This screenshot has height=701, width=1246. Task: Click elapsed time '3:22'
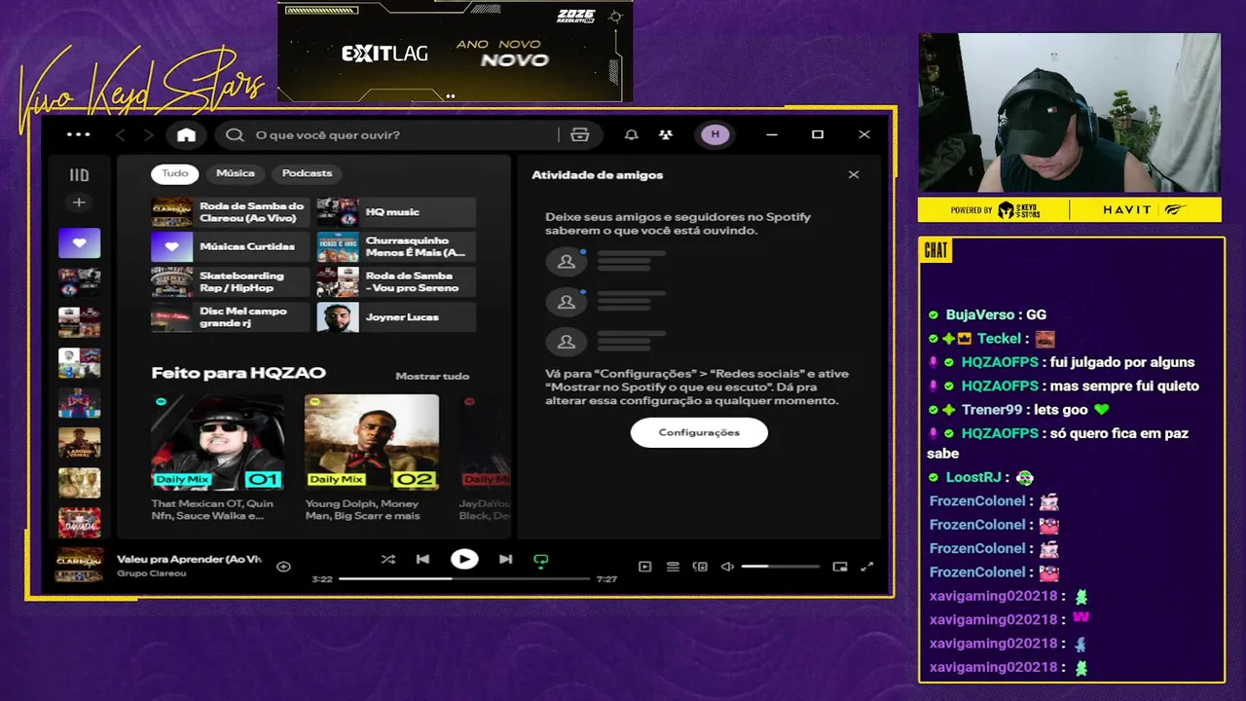[322, 579]
